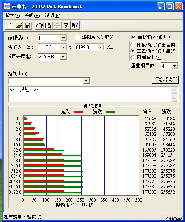Expand the 重疊項目數 queue depth dropdown
185x222 pixels.
[x=175, y=66]
